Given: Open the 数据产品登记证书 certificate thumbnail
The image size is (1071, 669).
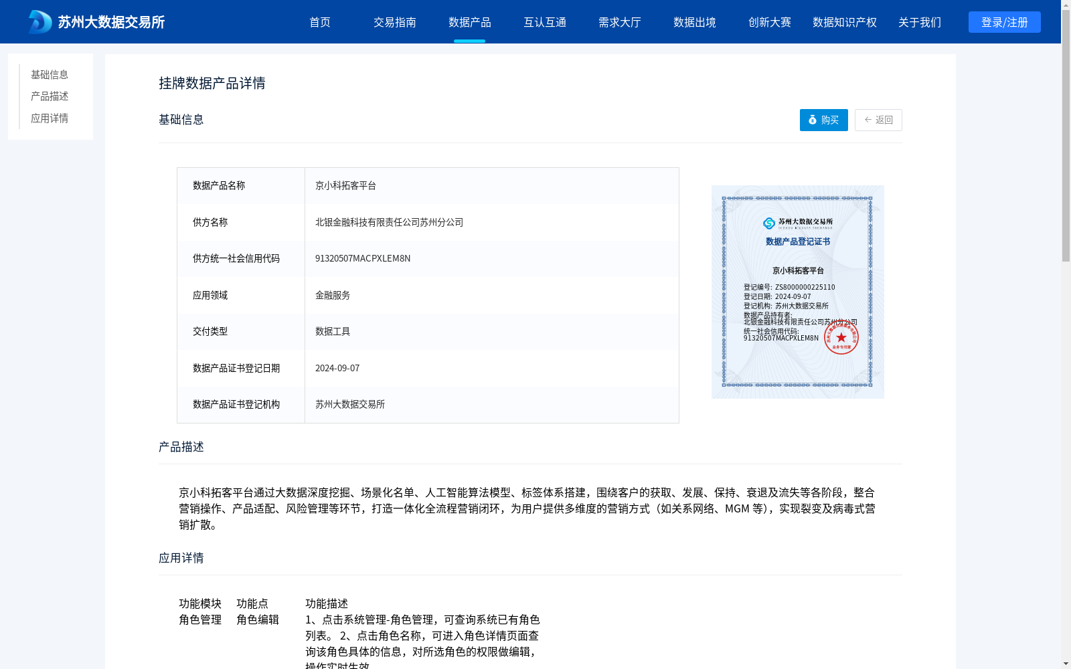Looking at the screenshot, I should 798,292.
